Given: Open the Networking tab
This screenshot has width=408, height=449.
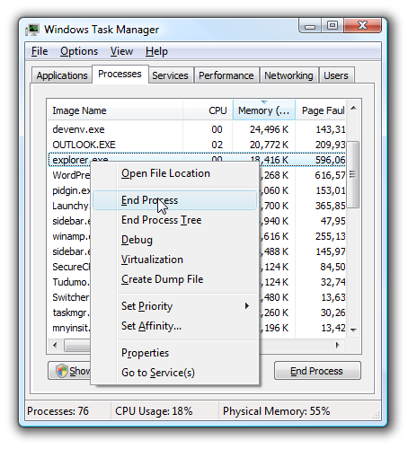Looking at the screenshot, I should (288, 75).
